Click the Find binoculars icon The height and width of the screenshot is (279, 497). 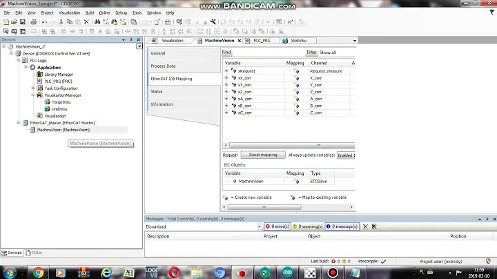pos(97,22)
